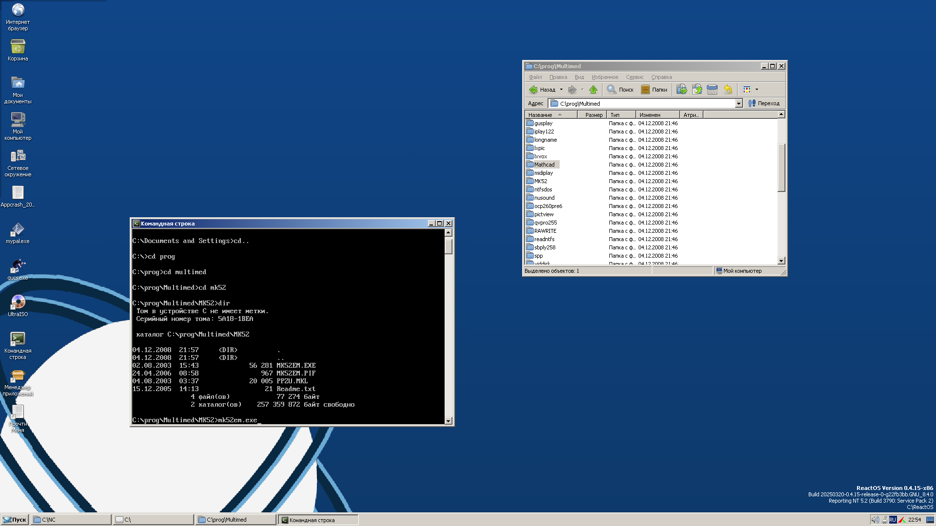This screenshot has width=936, height=526.
Task: Open the address bar dropdown list
Action: coord(739,103)
